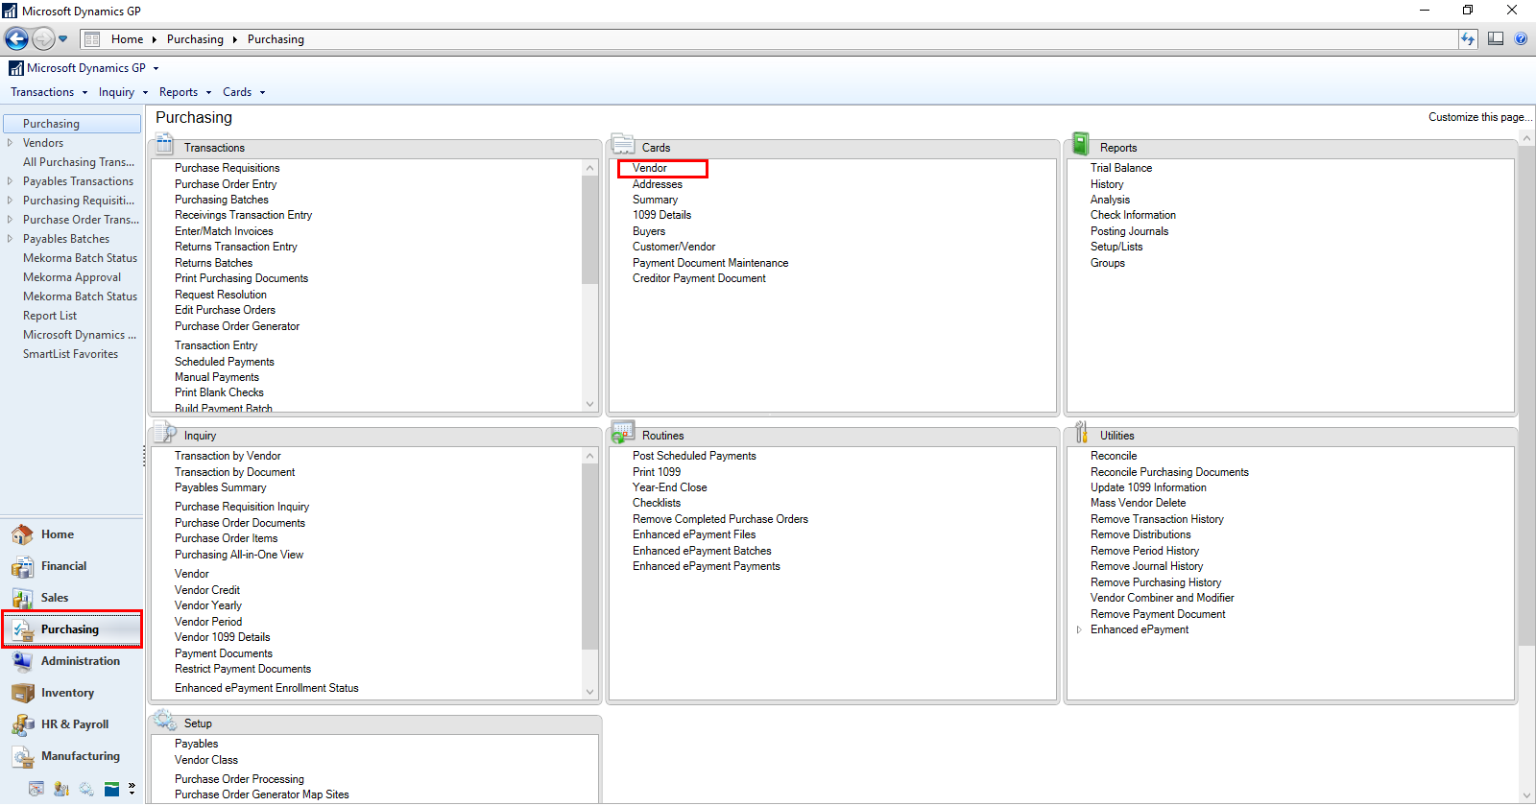Viewport: 1536px width, 806px height.
Task: Open the Financial module in navigation pane
Action: tap(63, 566)
